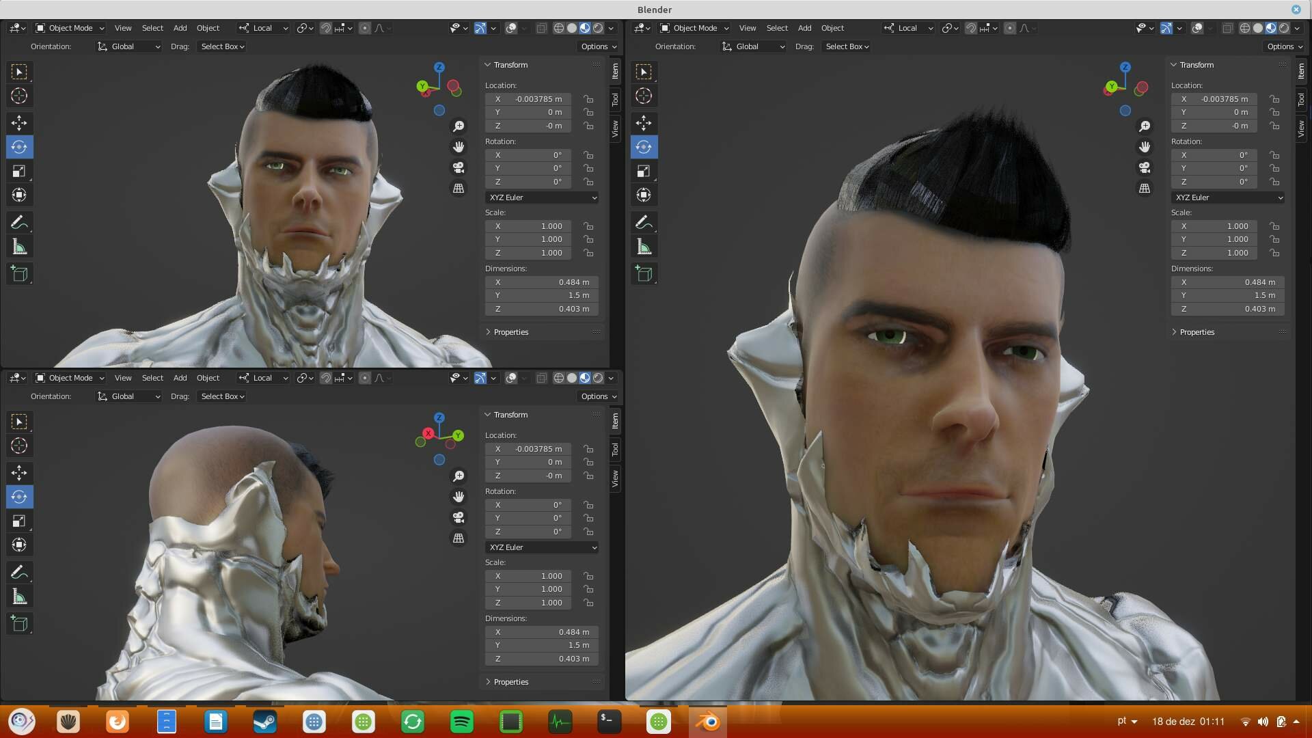Click the zoom magnifier icon in the viewport
Screen dimensions: 1312x738
click(459, 126)
